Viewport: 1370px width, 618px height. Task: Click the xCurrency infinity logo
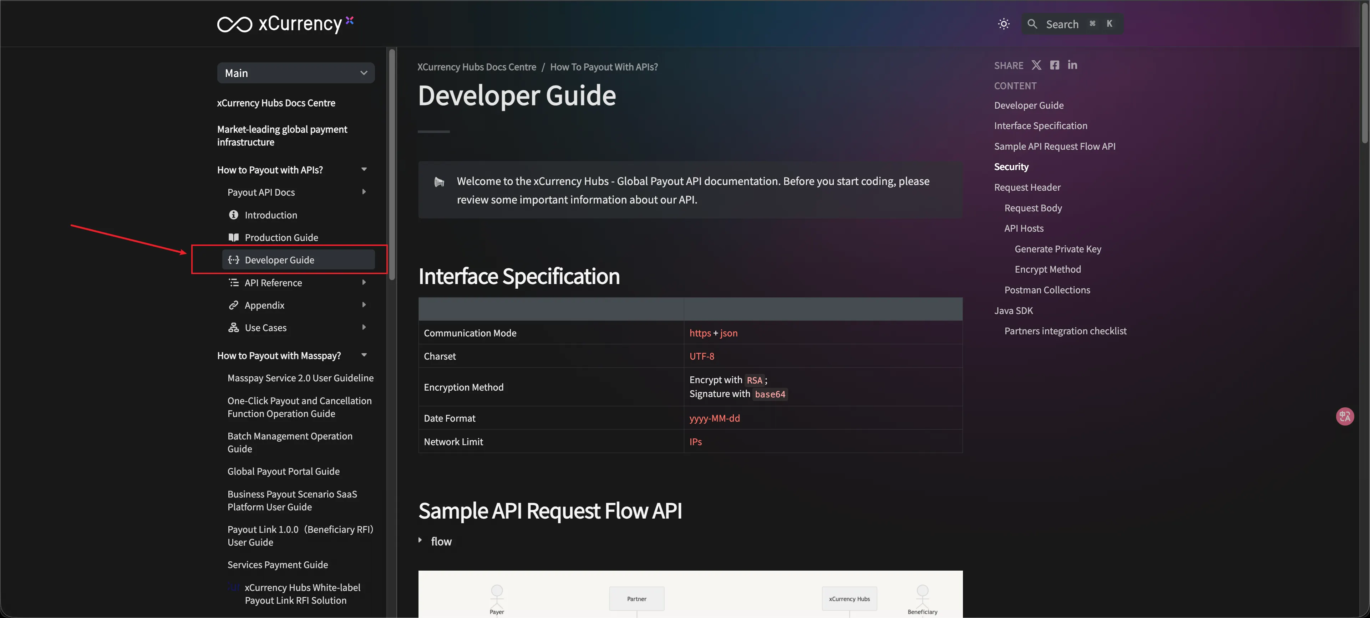tap(234, 25)
